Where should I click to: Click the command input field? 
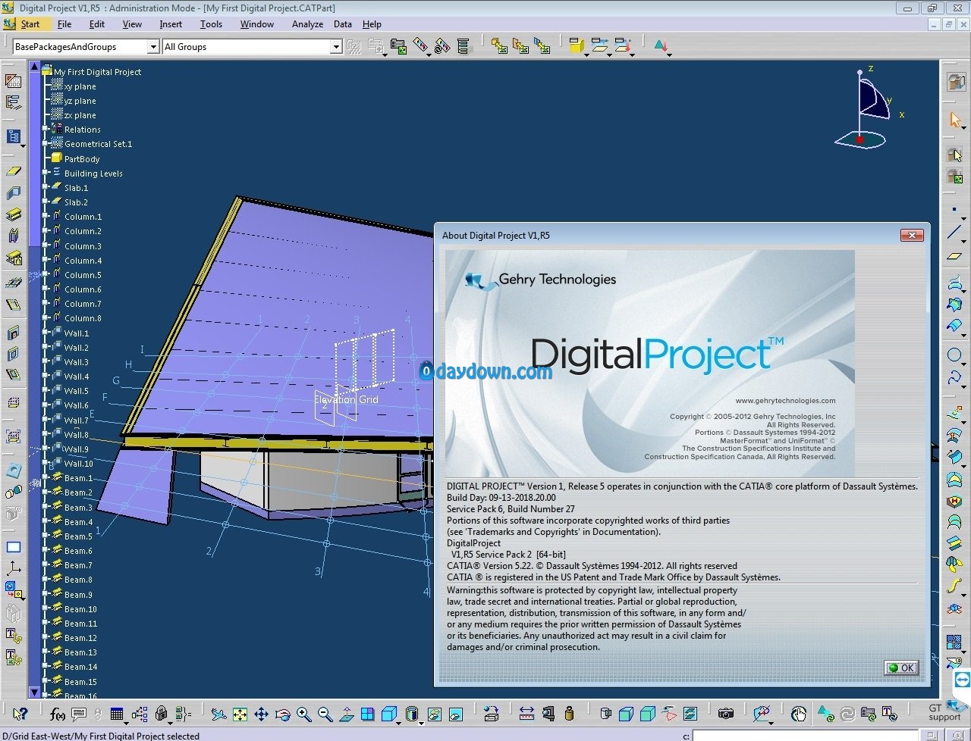(x=804, y=736)
